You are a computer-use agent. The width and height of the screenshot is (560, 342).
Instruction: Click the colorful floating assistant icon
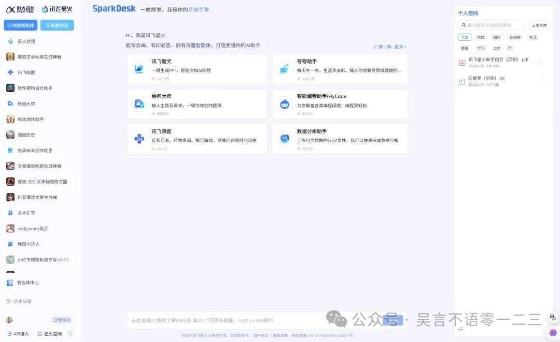(553, 333)
